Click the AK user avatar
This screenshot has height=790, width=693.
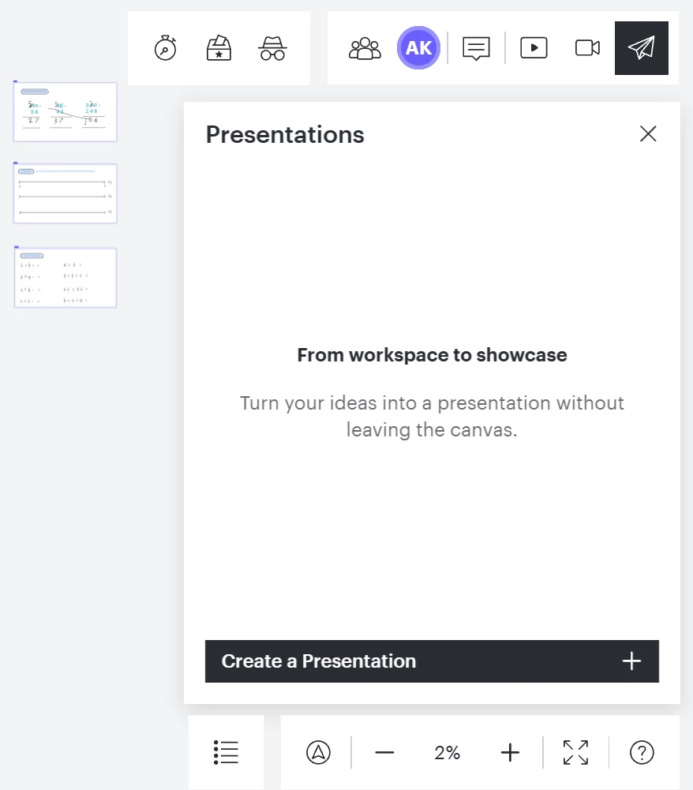click(x=418, y=48)
